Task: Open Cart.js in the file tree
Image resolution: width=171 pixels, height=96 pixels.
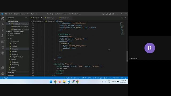Action: (x=14, y=43)
